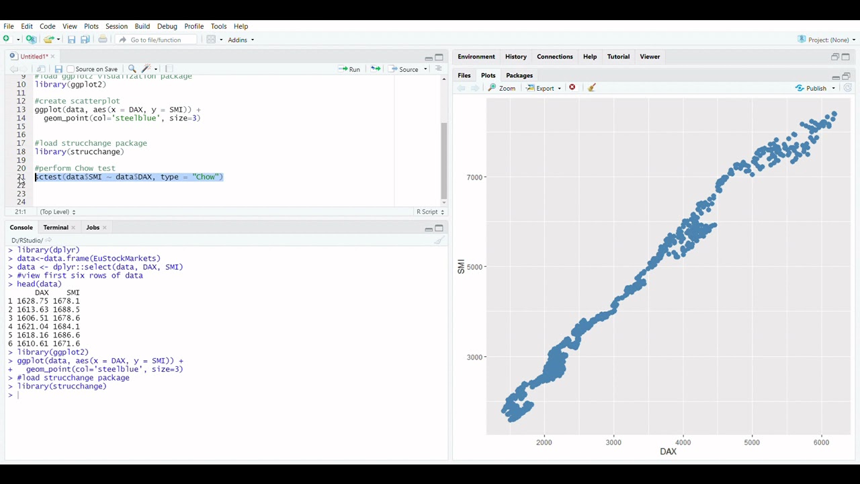Open the Tools menu
This screenshot has width=860, height=484.
(218, 26)
